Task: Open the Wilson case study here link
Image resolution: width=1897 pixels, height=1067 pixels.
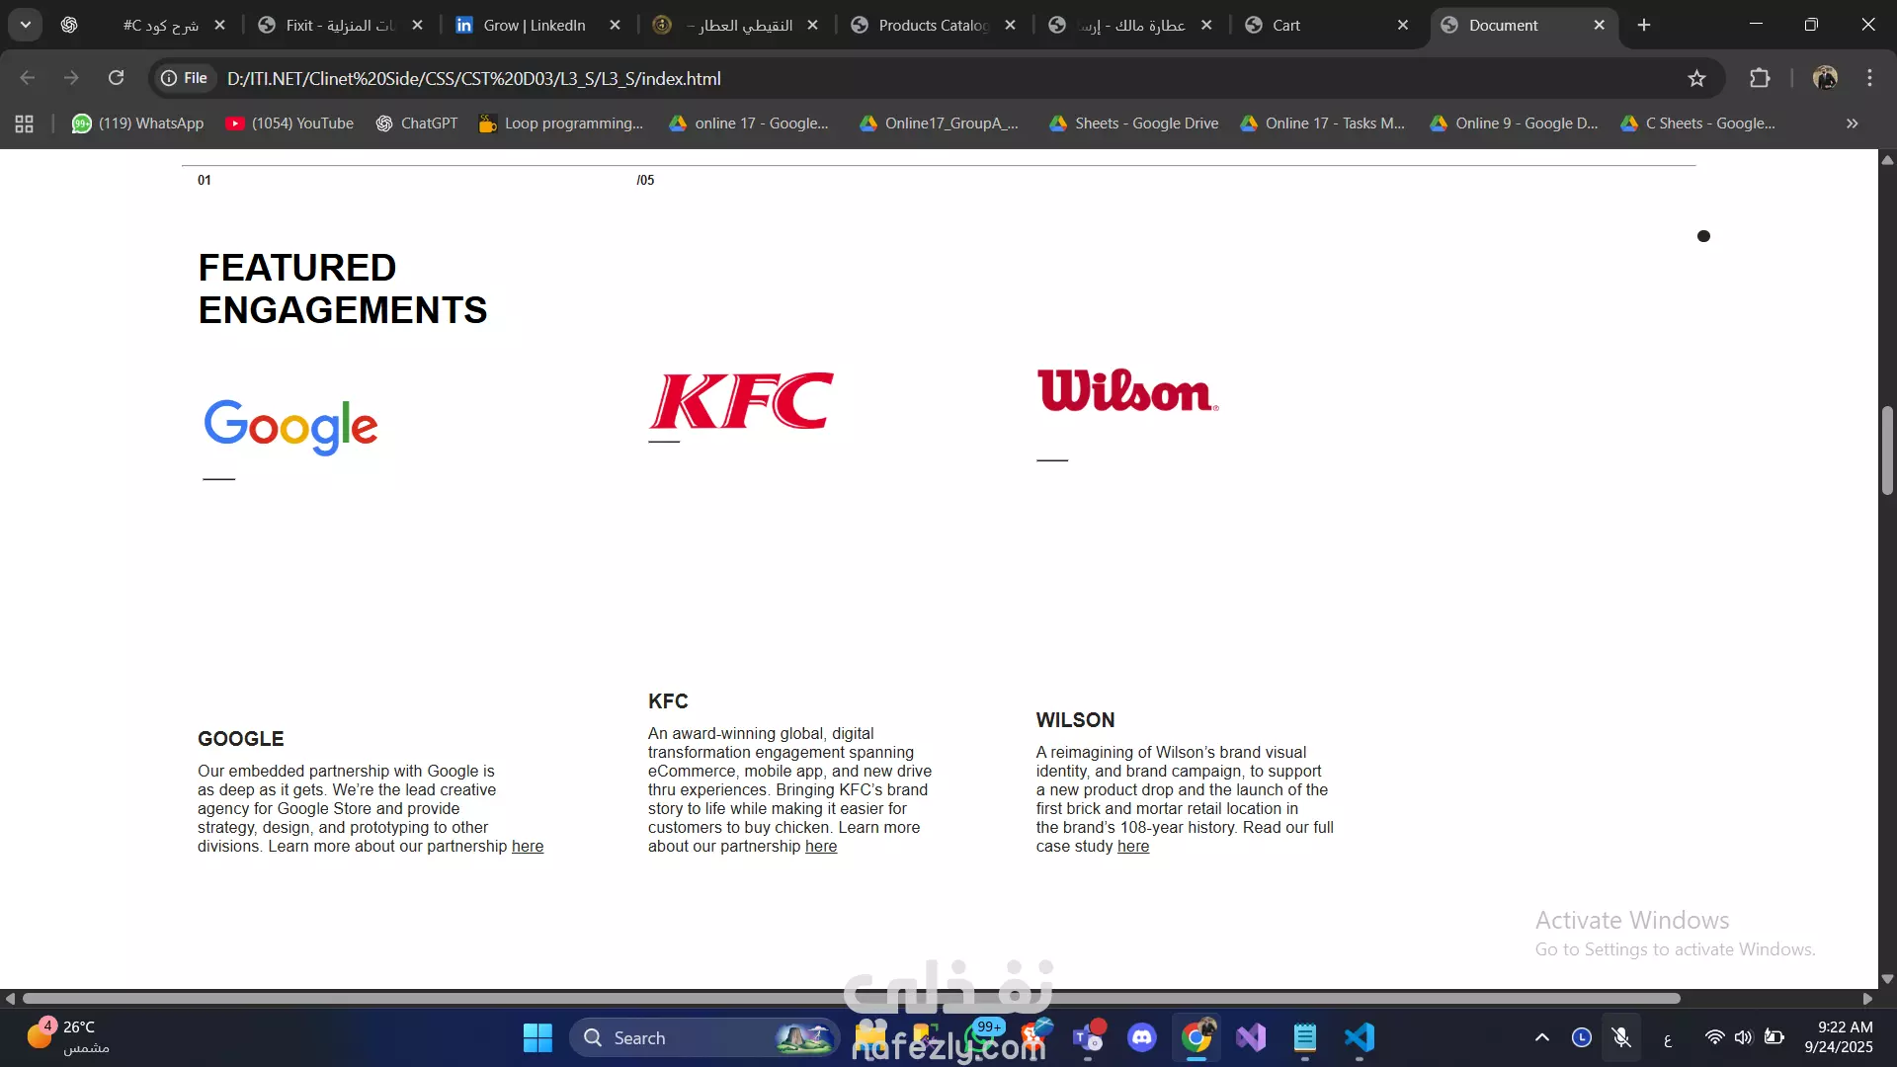Action: point(1132,847)
